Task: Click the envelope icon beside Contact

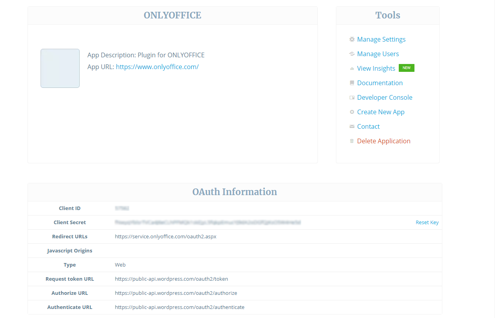Action: pyautogui.click(x=352, y=126)
